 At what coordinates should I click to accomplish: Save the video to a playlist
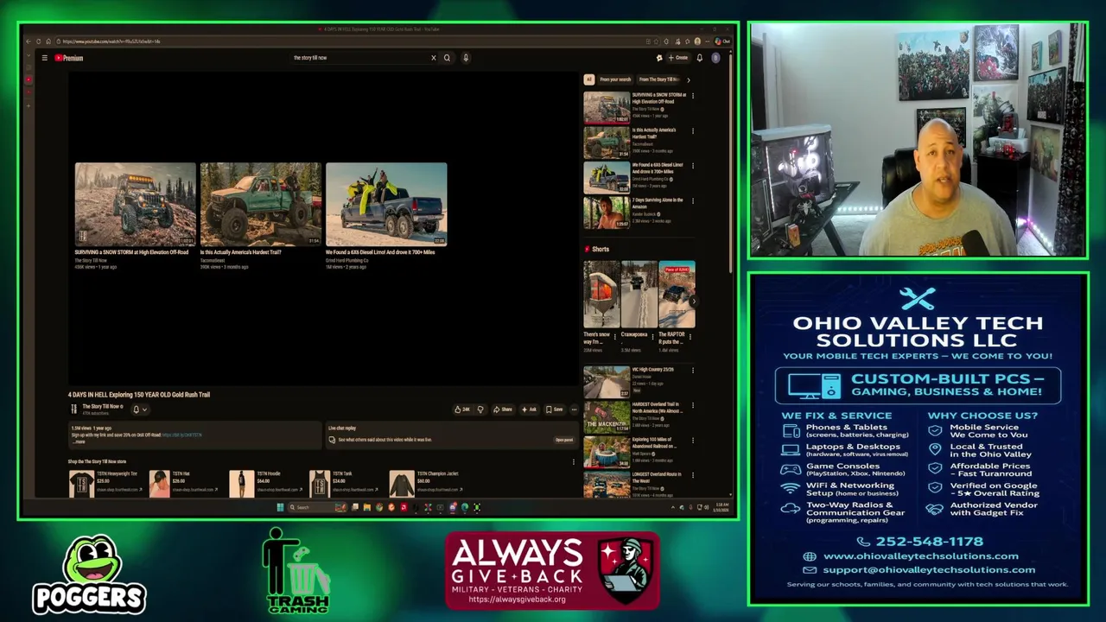pyautogui.click(x=554, y=409)
